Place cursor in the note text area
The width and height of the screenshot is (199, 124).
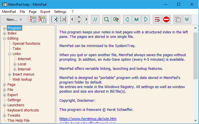(x=125, y=74)
